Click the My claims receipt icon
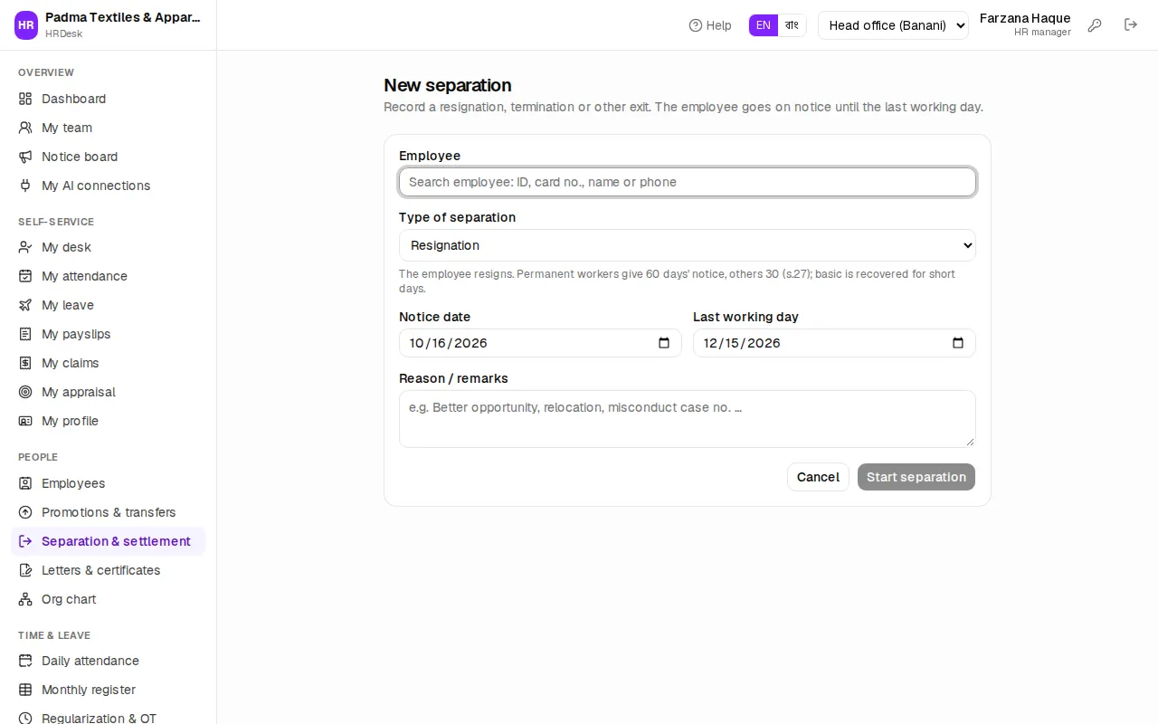Viewport: 1158px width, 724px height. tap(25, 363)
